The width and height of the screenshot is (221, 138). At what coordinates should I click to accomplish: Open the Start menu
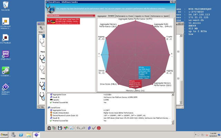tap(4, 135)
